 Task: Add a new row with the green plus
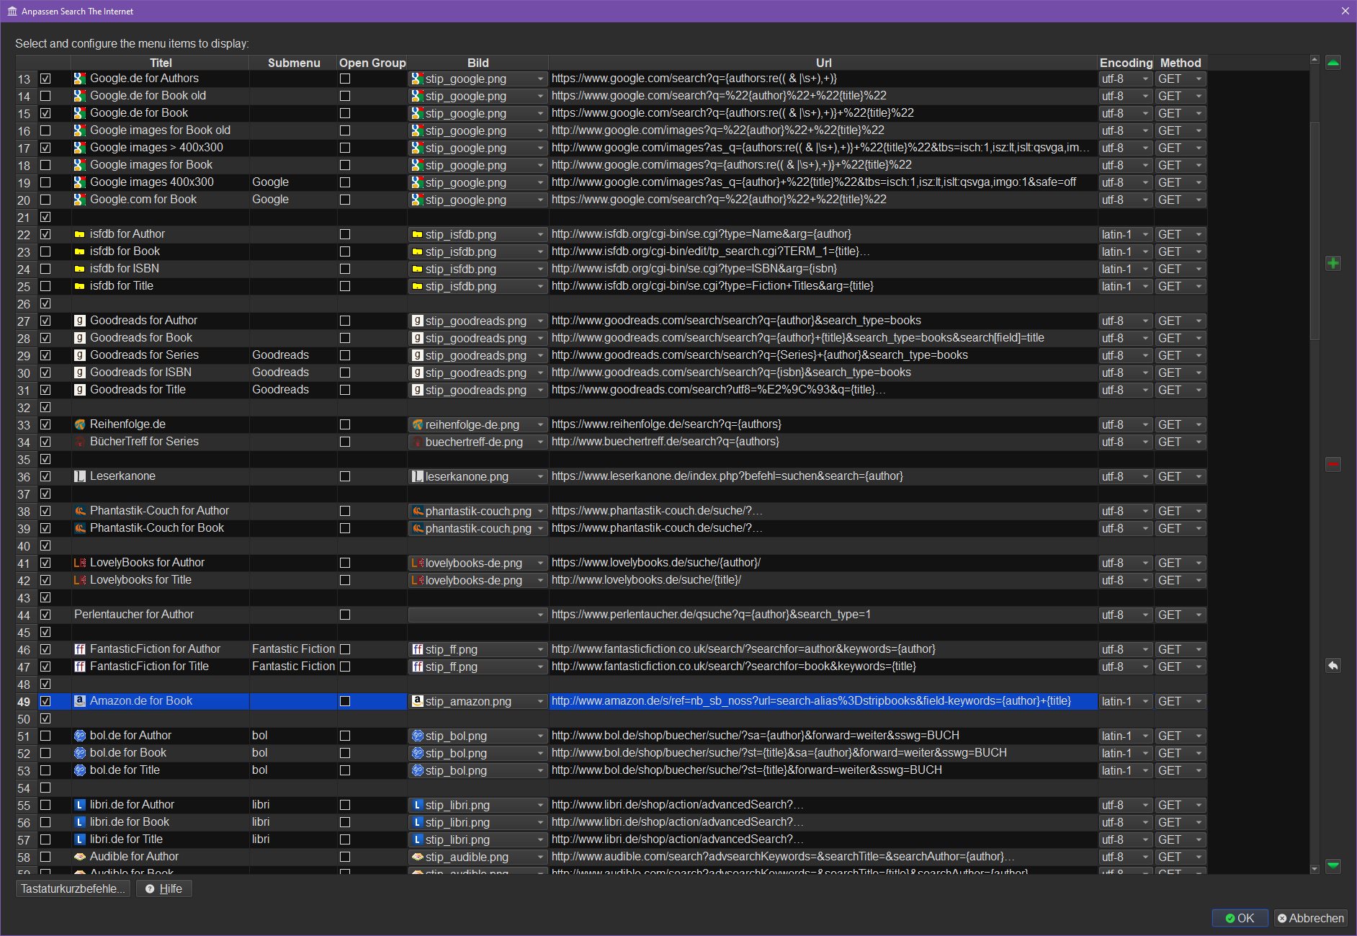(x=1333, y=264)
